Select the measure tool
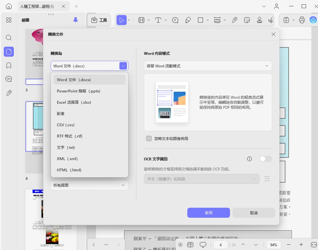Viewport: 318px width, 250px height. 217,20
